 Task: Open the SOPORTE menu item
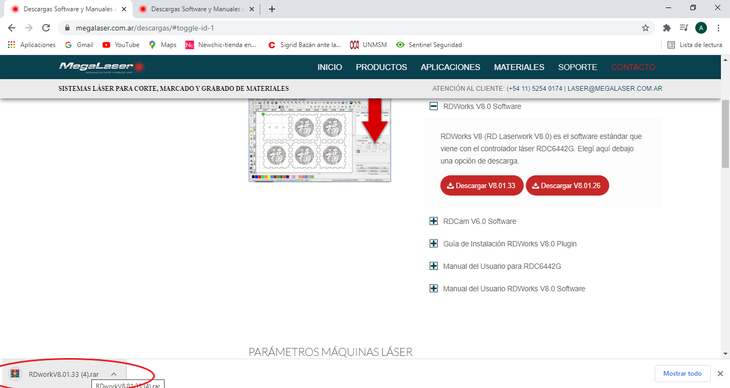[x=578, y=67]
